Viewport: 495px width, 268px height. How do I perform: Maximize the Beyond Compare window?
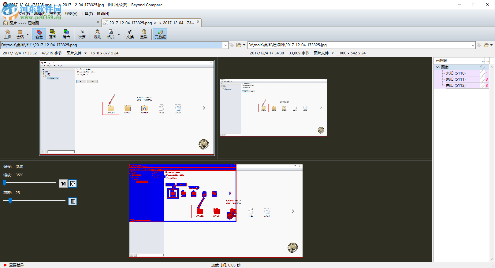click(474, 5)
